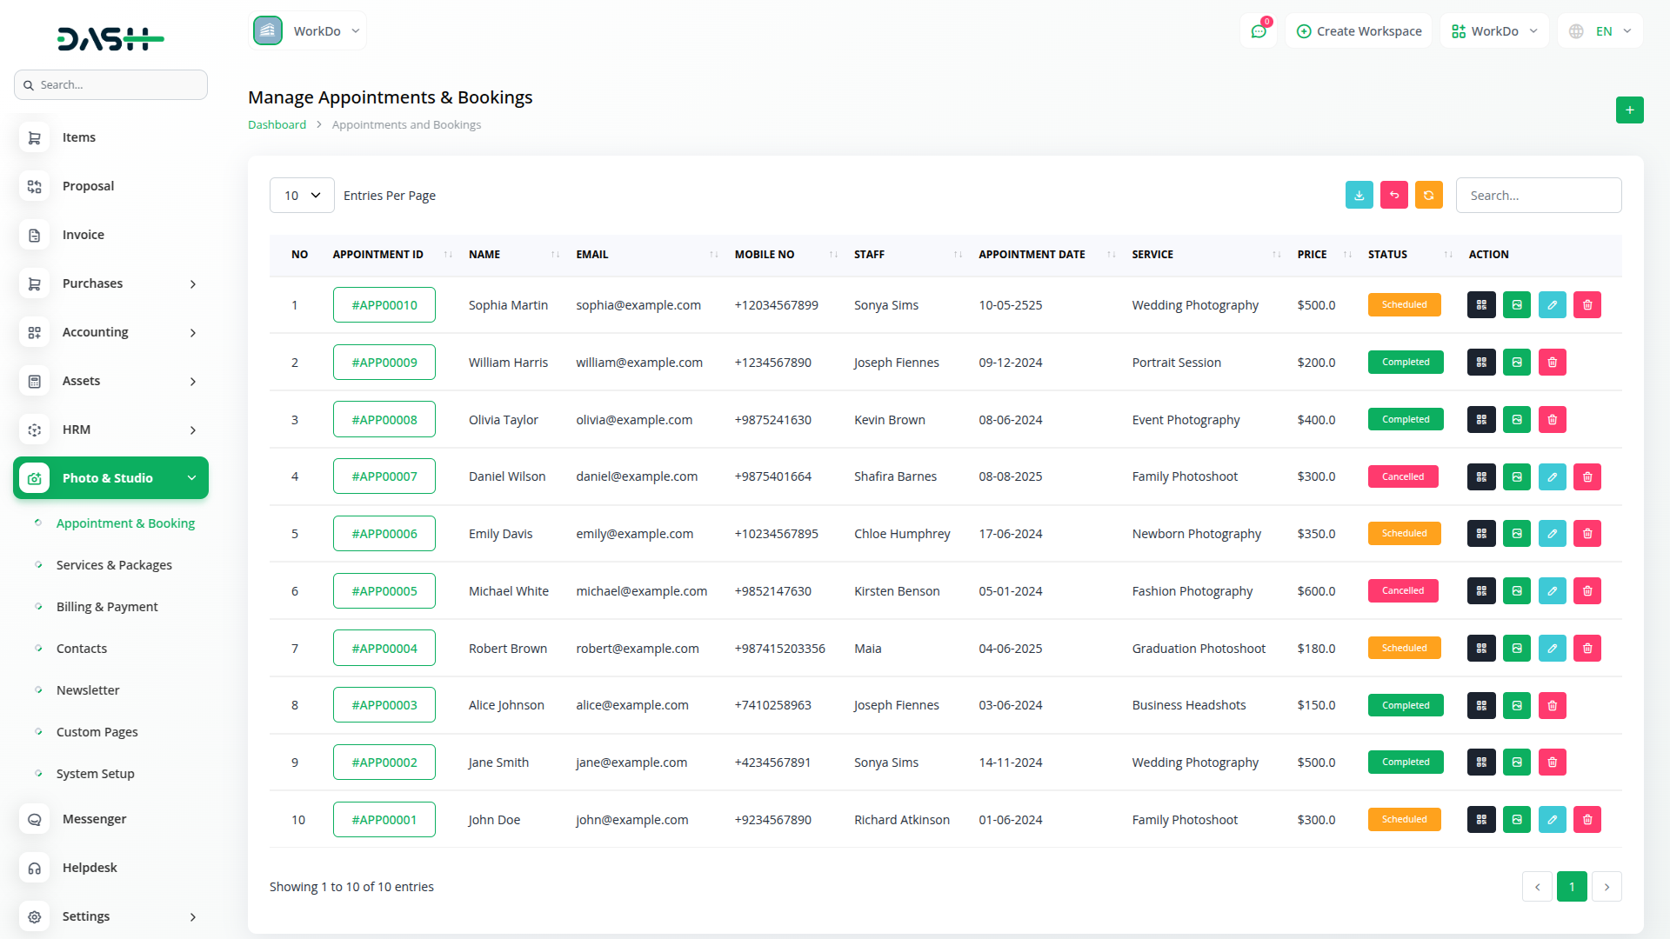This screenshot has width=1670, height=939.
Task: Go to Billing & Payment menu item
Action: pyautogui.click(x=107, y=607)
